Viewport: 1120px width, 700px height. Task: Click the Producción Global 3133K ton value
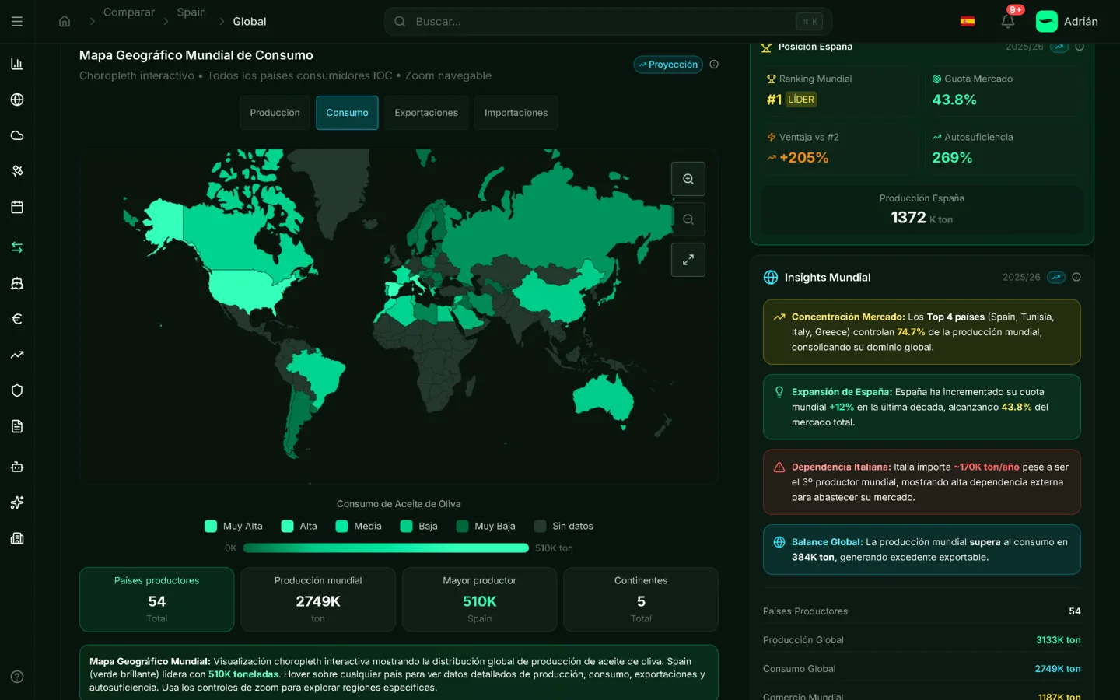[x=1058, y=640]
